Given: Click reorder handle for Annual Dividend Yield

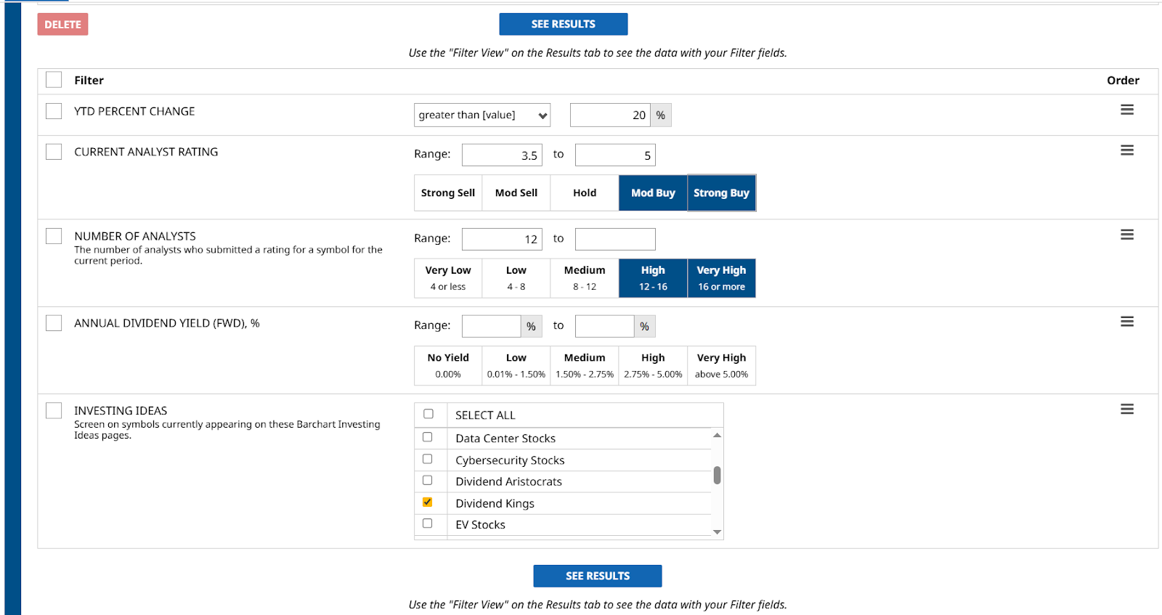Looking at the screenshot, I should pyautogui.click(x=1126, y=322).
